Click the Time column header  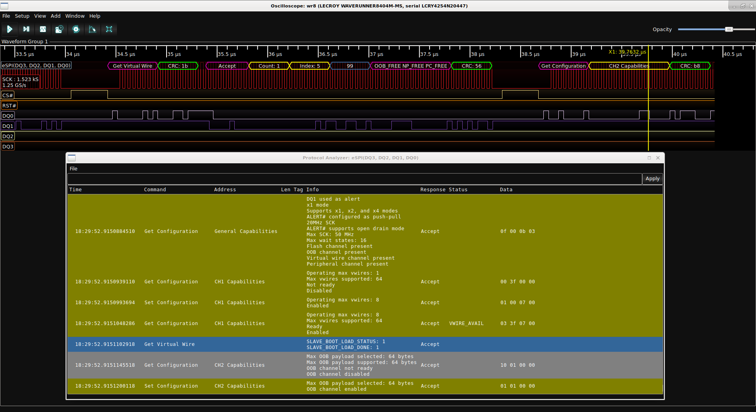(x=76, y=190)
